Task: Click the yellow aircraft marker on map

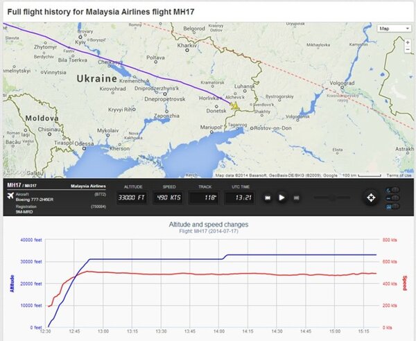Action: pyautogui.click(x=236, y=107)
